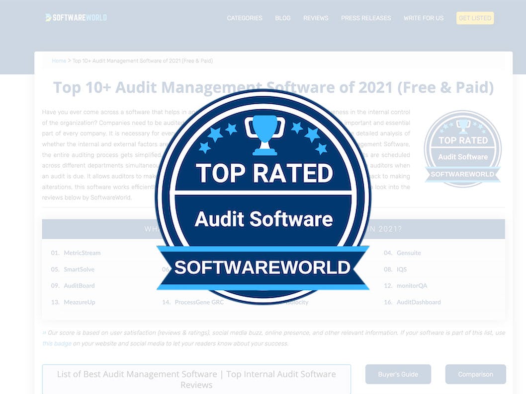Select the List of Best Audit Management Software tab

pos(196,379)
